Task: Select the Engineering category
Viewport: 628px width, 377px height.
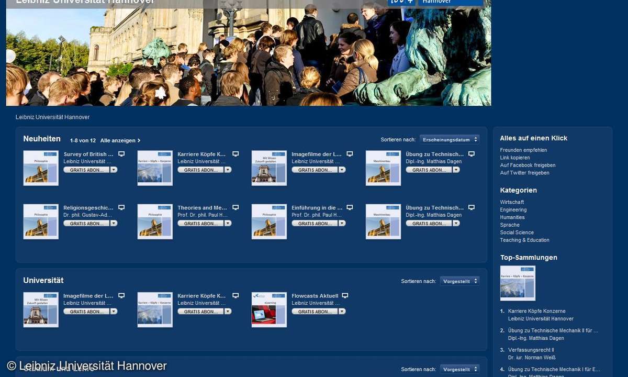Action: pyautogui.click(x=513, y=209)
